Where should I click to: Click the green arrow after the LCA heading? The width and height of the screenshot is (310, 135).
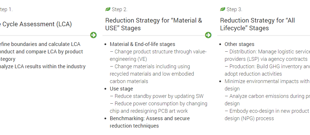93,35
